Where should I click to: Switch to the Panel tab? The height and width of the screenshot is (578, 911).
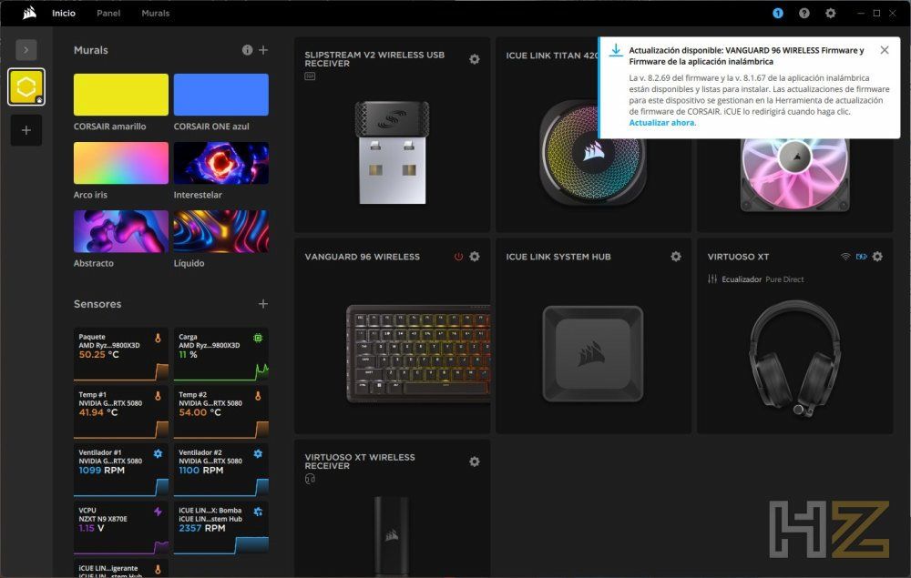[108, 14]
